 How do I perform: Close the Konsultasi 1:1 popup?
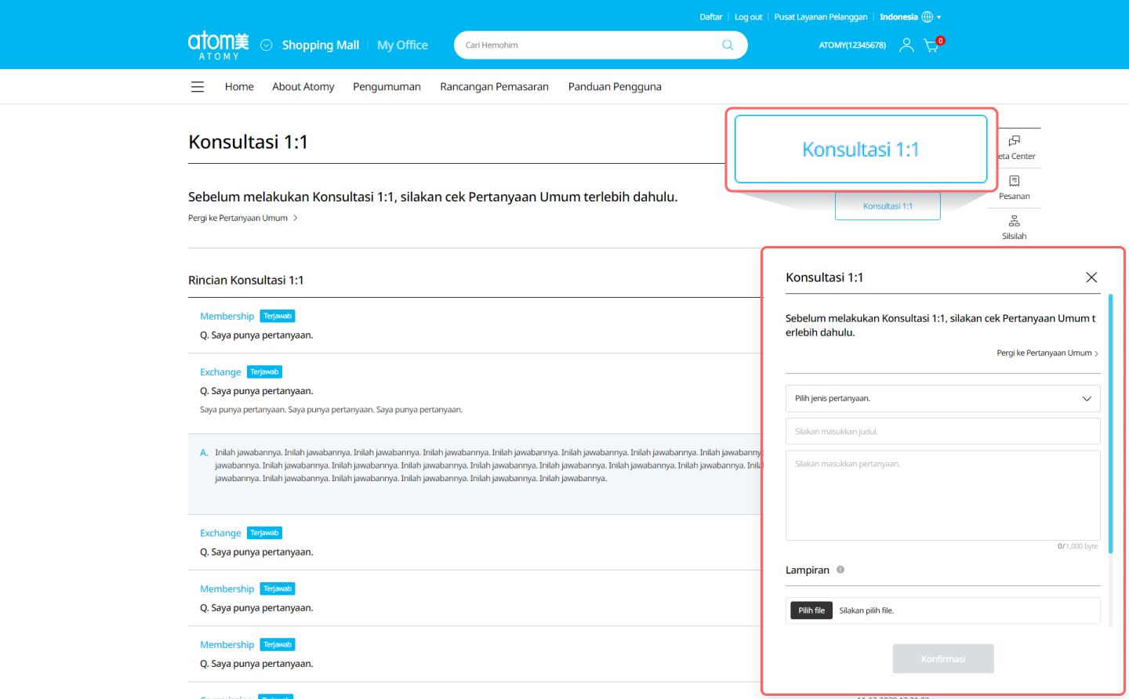tap(1091, 277)
